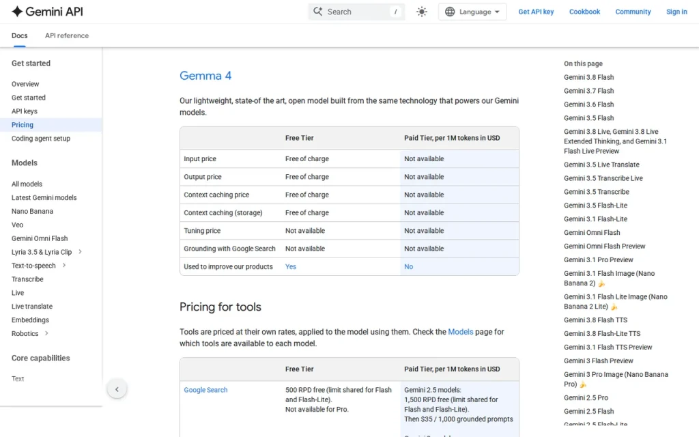Jump to Gemini 3 Flash Preview section
The height and width of the screenshot is (437, 699).
coord(598,361)
